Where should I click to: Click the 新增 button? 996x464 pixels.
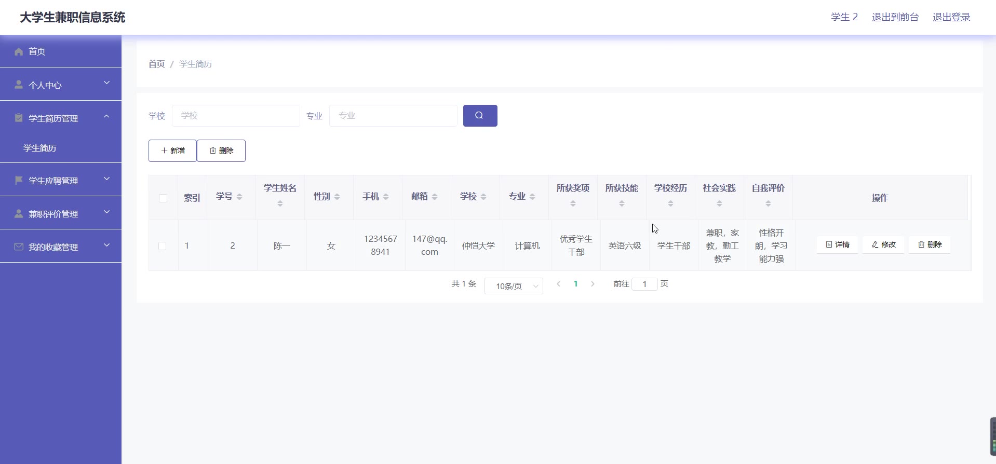[172, 151]
